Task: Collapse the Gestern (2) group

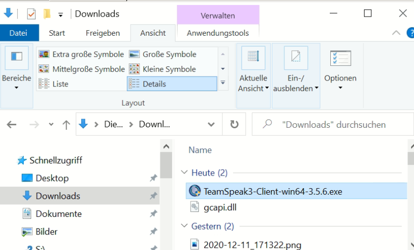Action: pos(184,226)
